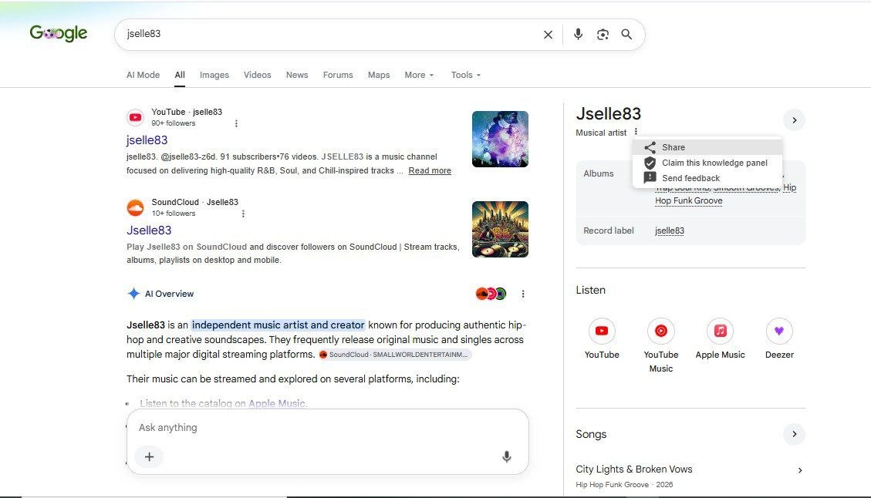
Task: Switch to Maps tab
Action: point(379,75)
